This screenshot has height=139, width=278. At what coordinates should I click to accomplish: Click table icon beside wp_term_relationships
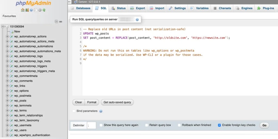(x=12, y=115)
